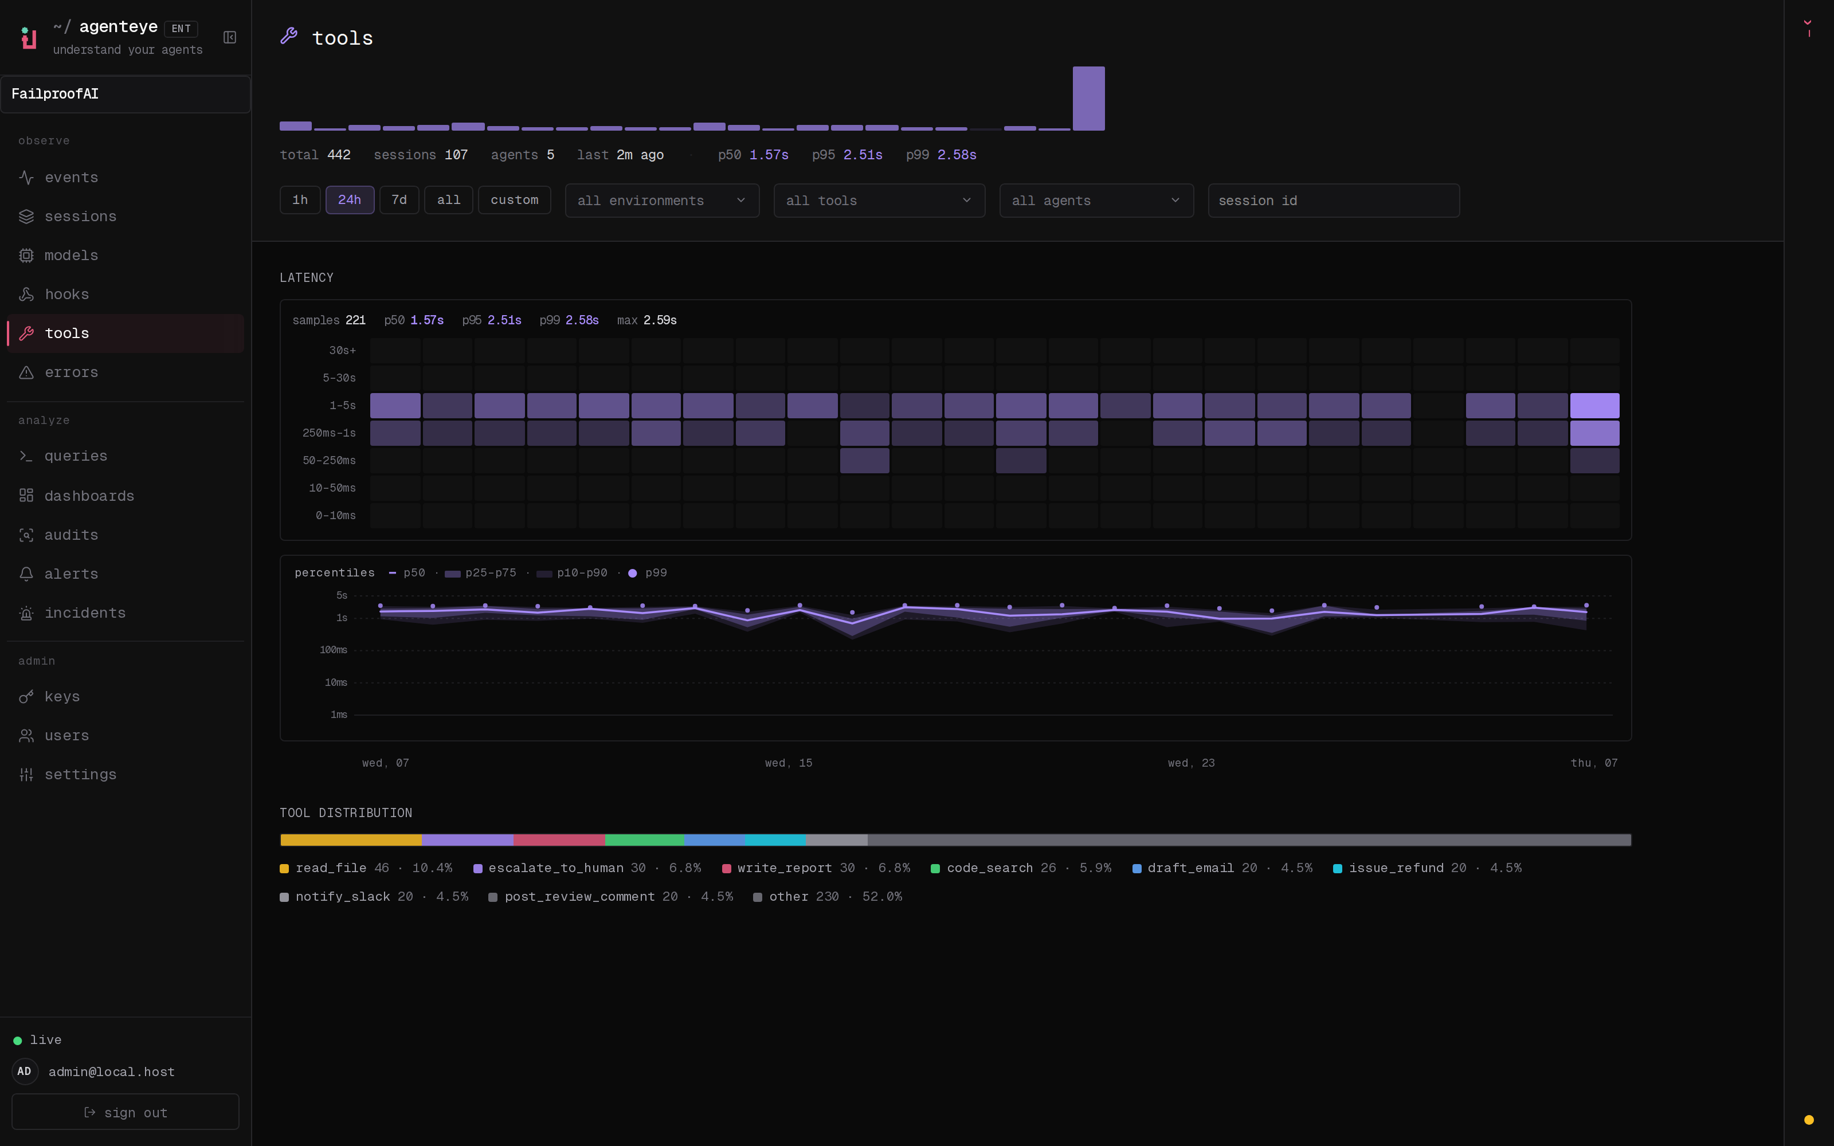Click the hooks webhook icon
1834x1146 pixels.
[x=26, y=294]
